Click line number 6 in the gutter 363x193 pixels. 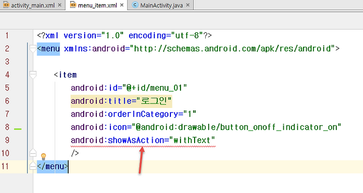(x=7, y=101)
